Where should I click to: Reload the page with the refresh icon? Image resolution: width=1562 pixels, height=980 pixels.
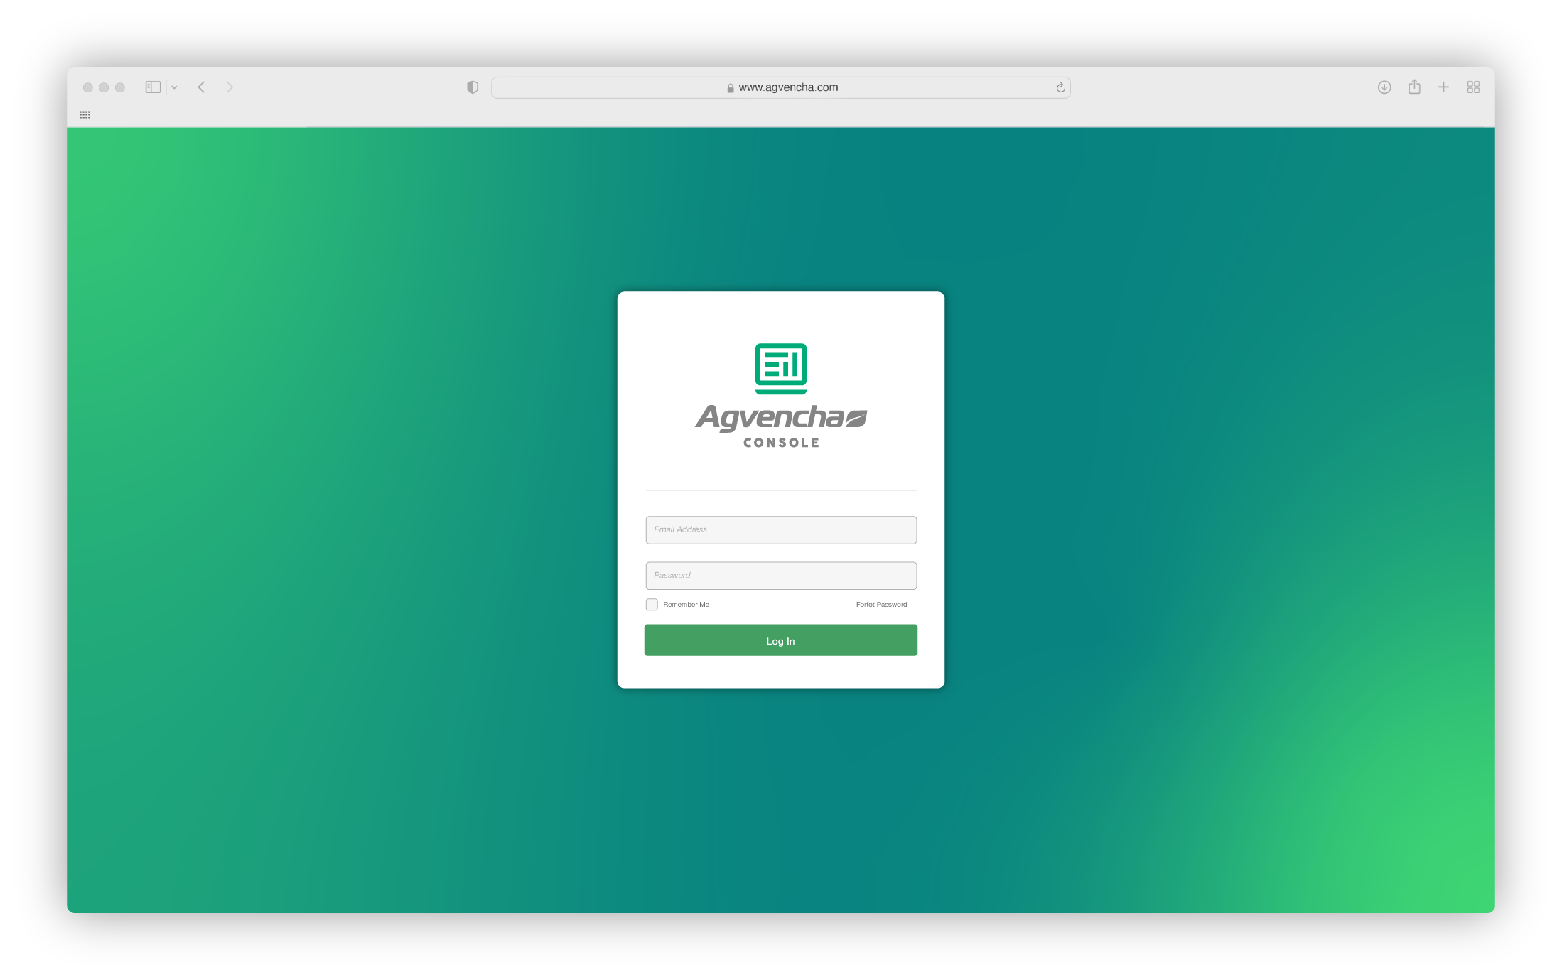coord(1060,87)
